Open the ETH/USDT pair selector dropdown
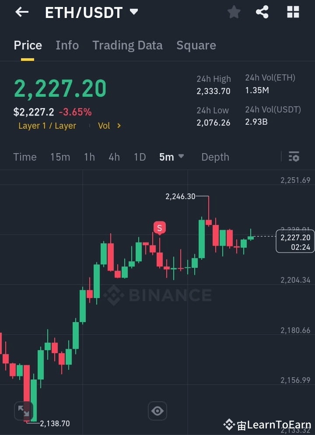The image size is (315, 435). click(x=90, y=12)
